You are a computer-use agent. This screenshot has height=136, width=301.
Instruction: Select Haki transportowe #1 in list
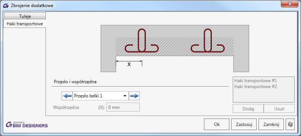[x=255, y=81]
